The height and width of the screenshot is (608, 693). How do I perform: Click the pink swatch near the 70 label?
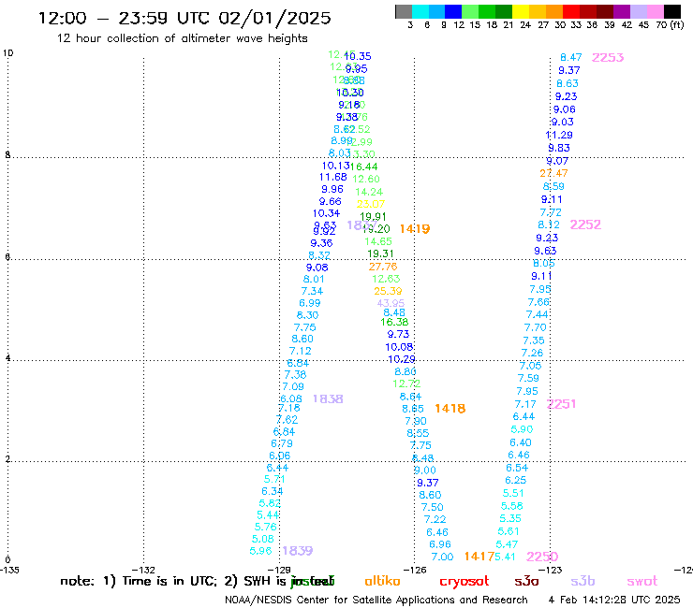(x=655, y=11)
